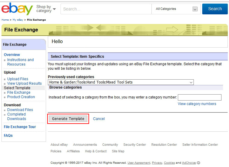Click the Cancel link
Image resolution: width=229 pixels, height=167 pixels.
pyautogui.click(x=99, y=119)
